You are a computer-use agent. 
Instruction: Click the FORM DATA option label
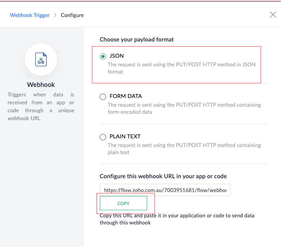[125, 96]
